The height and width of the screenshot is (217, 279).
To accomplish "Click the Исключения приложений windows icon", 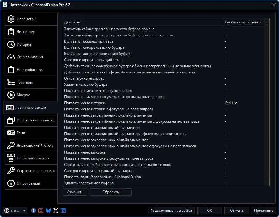I will [x=11, y=120].
